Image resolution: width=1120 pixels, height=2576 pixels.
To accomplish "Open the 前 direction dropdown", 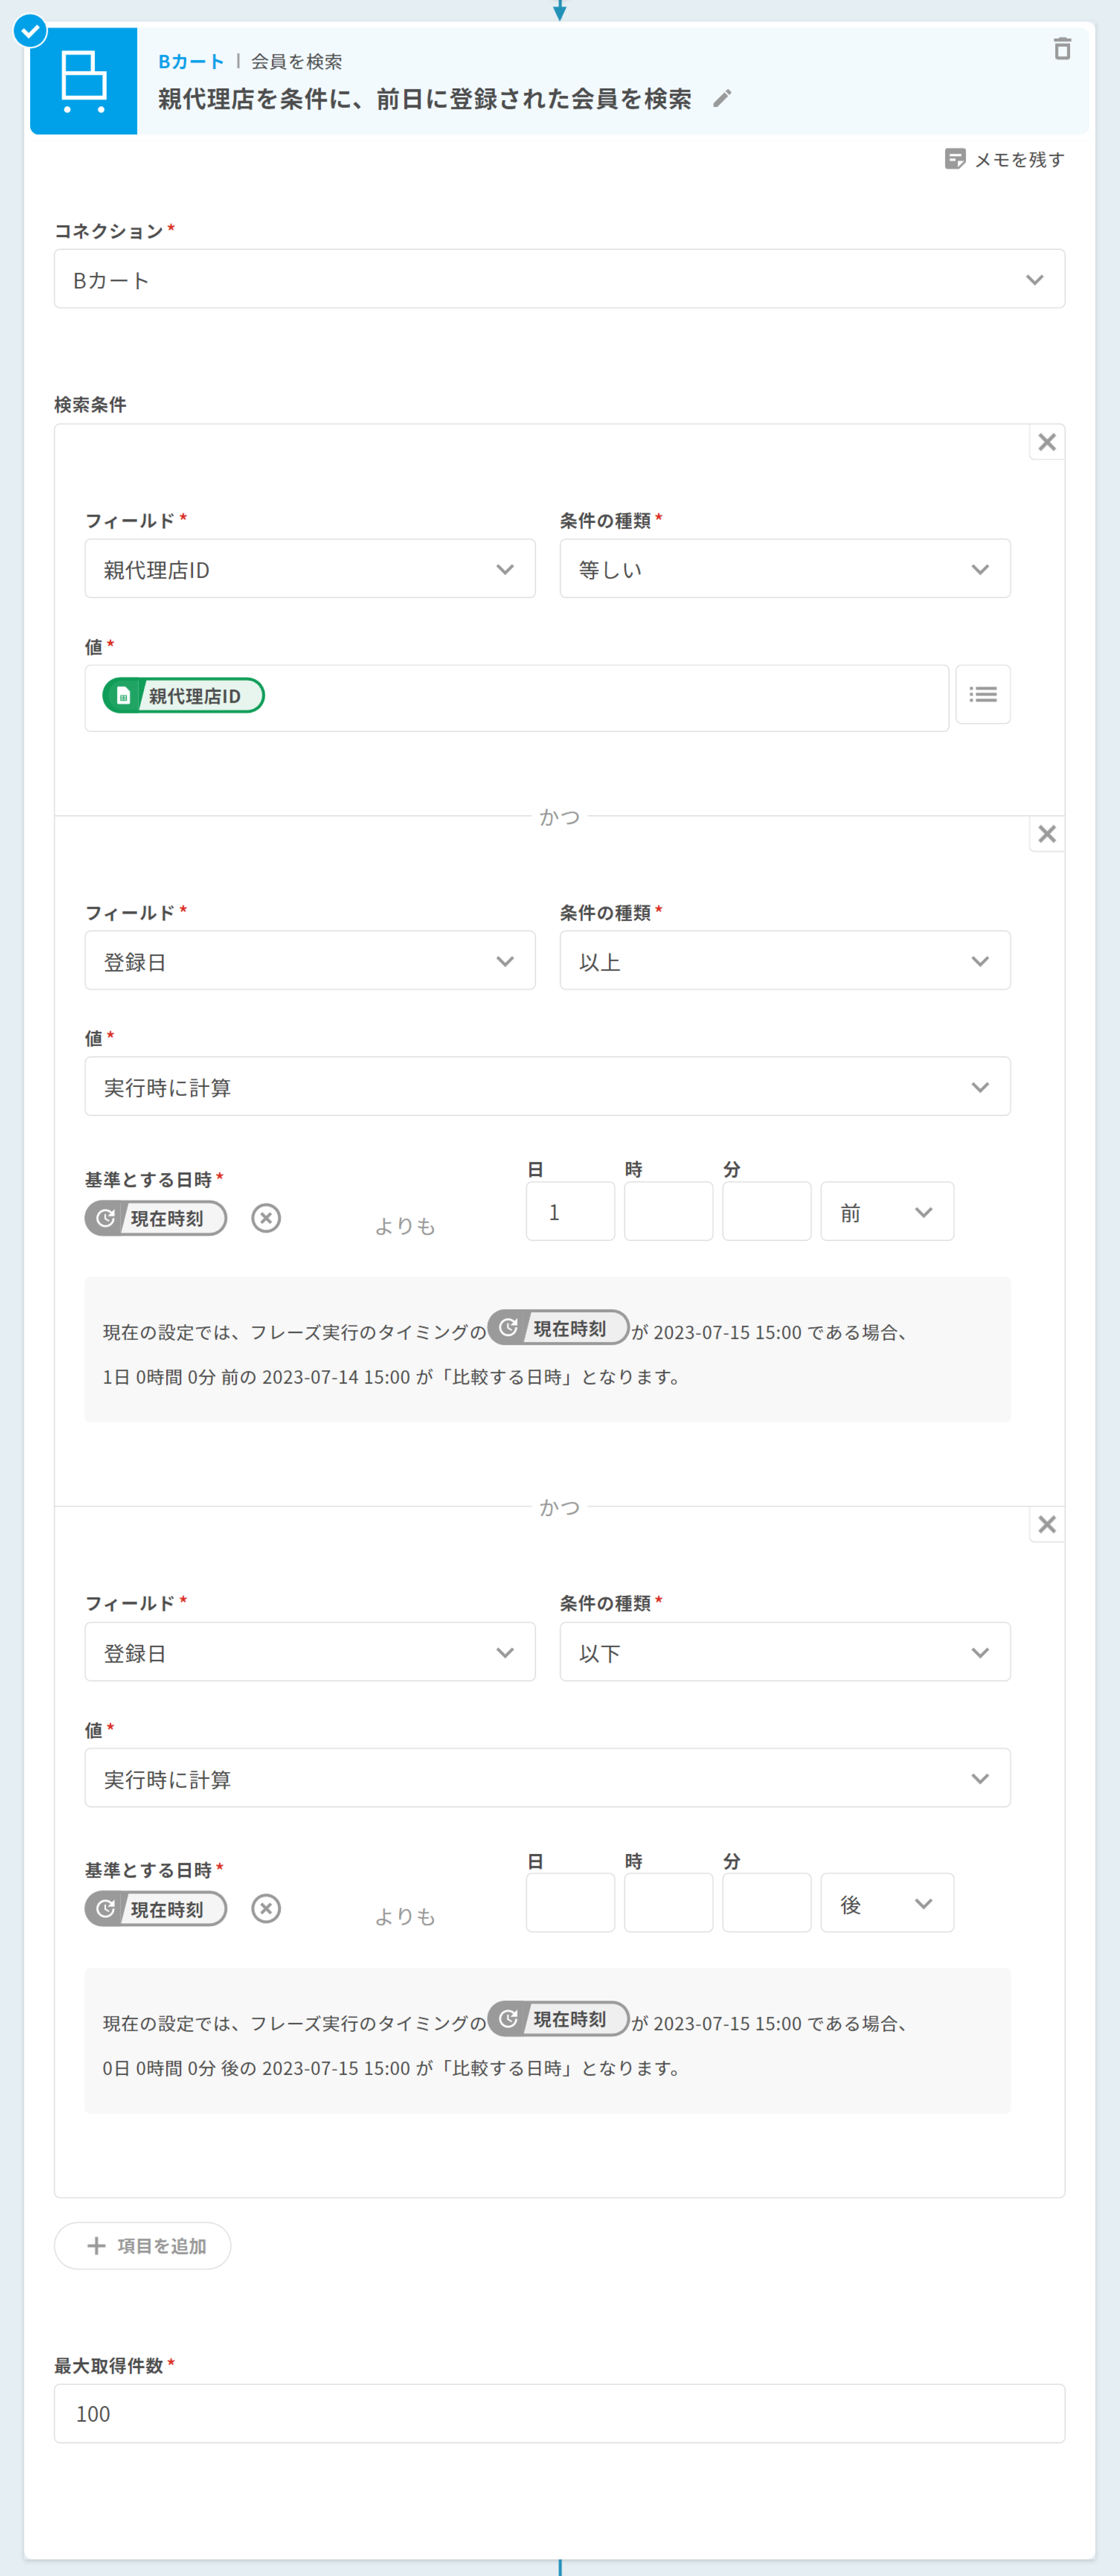I will coord(886,1212).
